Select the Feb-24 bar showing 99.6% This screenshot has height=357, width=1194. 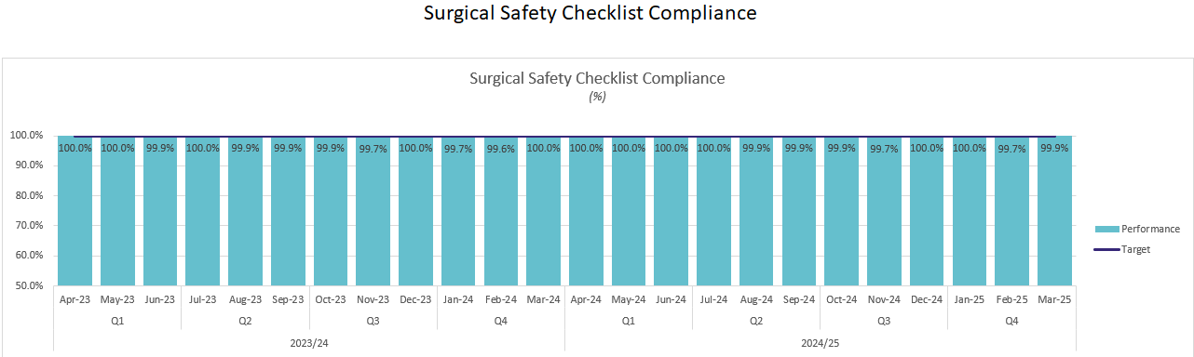[501, 210]
